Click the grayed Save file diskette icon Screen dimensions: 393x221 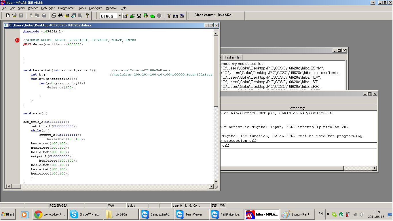[x=21, y=15]
